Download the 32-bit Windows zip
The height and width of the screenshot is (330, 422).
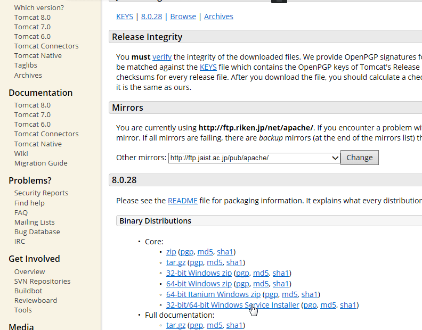(x=199, y=273)
